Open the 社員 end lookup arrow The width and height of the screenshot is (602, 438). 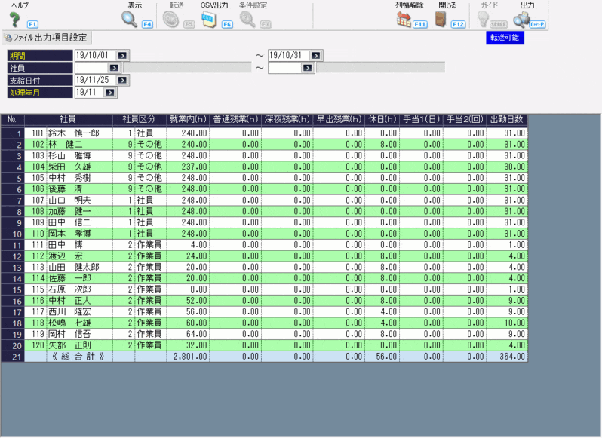(x=307, y=68)
